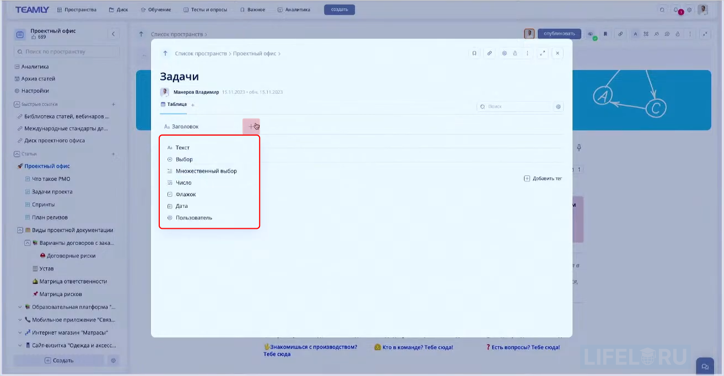This screenshot has width=724, height=376.
Task: Click the green status indicator on the eye icon
Action: click(595, 38)
